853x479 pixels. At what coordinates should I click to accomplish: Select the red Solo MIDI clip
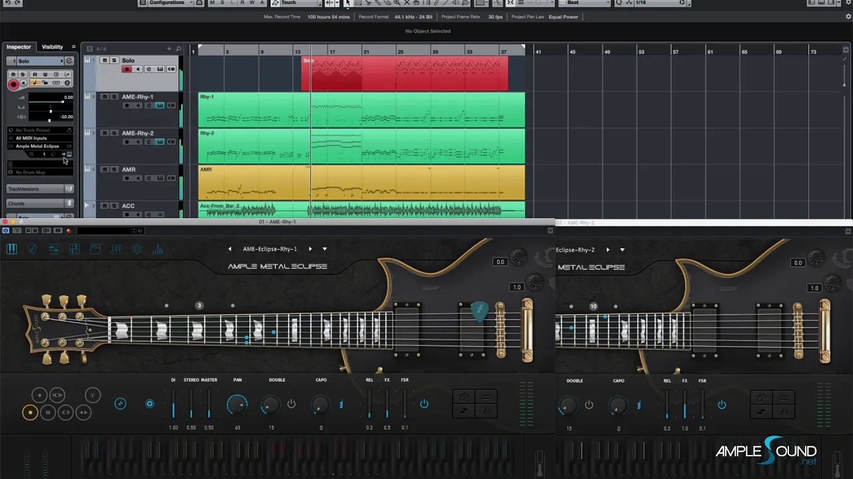pos(405,73)
